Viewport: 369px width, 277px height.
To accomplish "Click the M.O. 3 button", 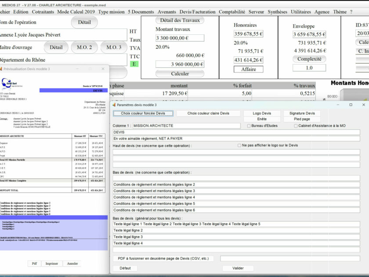I will (x=114, y=47).
